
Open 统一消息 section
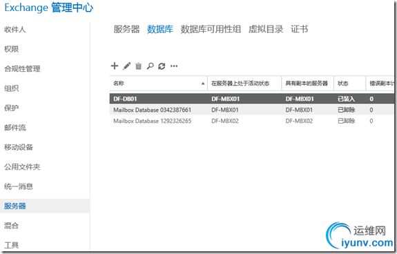19,186
